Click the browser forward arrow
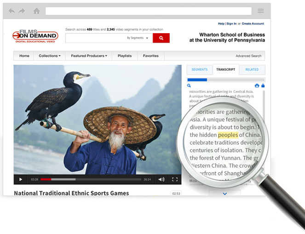Image resolution: width=305 pixels, height=234 pixels. coord(22,11)
